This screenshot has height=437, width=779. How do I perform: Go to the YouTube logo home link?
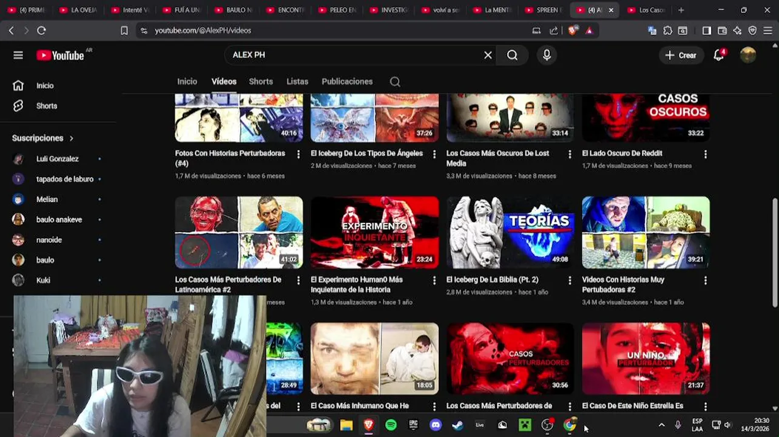click(x=59, y=55)
